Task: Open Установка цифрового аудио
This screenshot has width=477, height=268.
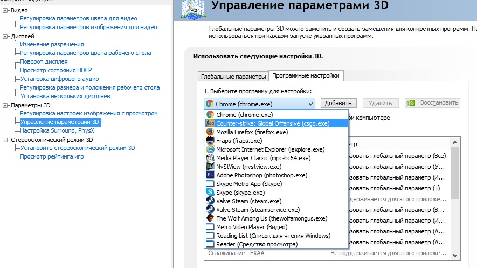Action: click(x=59, y=79)
